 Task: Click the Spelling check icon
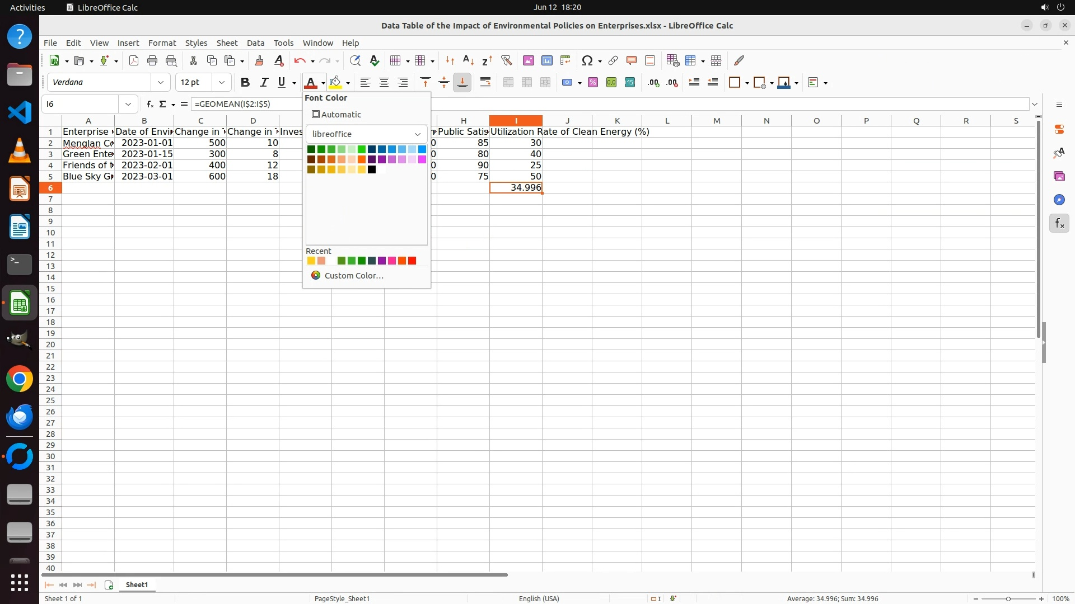[x=374, y=60]
